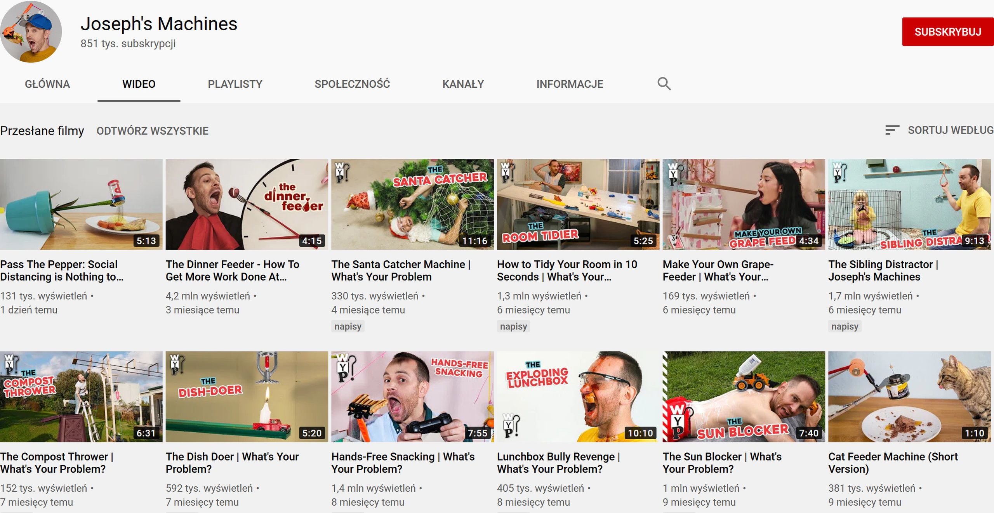Click the channel name Joseph's Machines
This screenshot has width=994, height=513.
point(159,24)
